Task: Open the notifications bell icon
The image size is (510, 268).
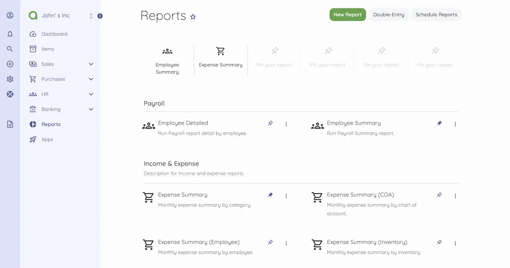Action: coord(10,34)
